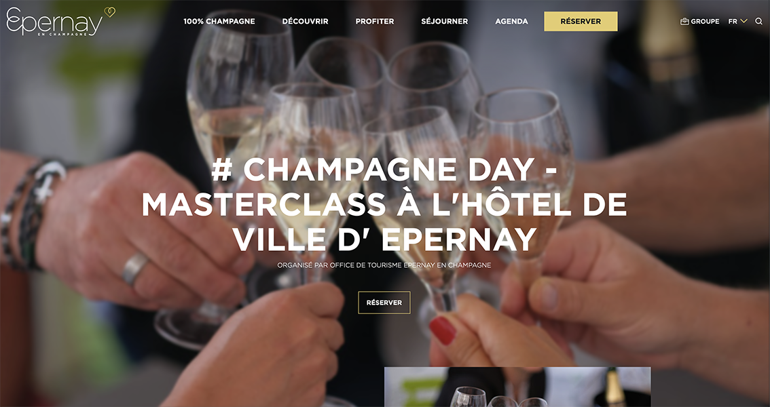Click the Organisé par Office de Tourisme subtitle
770x407 pixels.
384,265
